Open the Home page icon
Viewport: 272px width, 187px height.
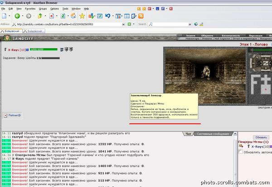[73, 16]
